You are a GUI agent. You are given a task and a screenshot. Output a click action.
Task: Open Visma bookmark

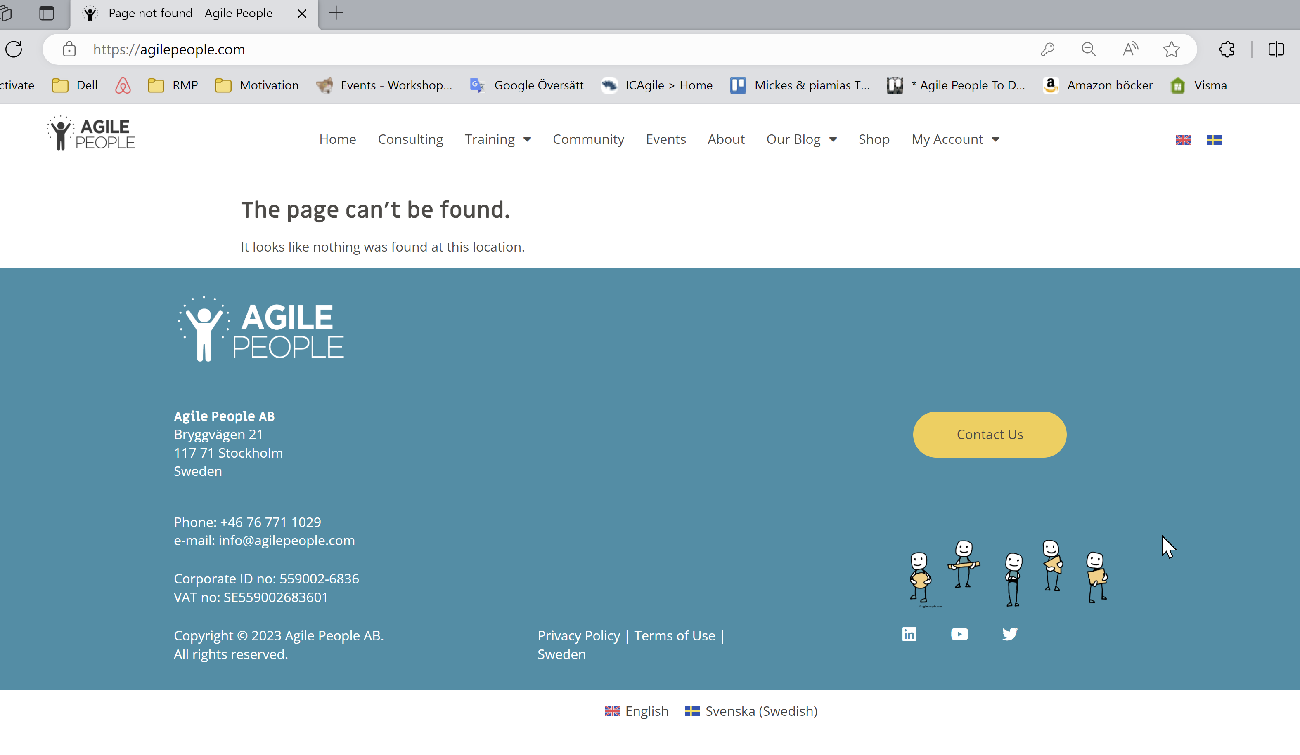click(1198, 85)
